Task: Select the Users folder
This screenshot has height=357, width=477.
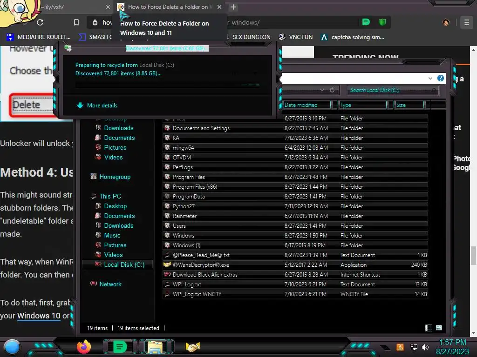Action: click(295, 226)
